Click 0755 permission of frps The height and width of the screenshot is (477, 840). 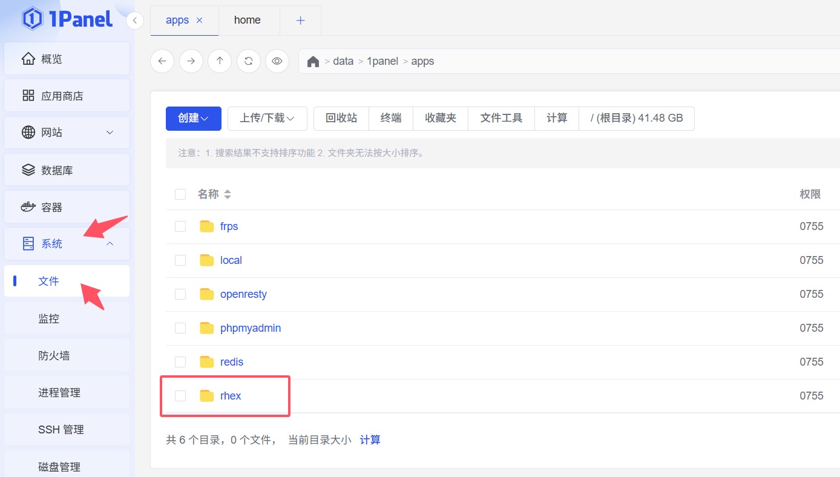[x=812, y=226]
